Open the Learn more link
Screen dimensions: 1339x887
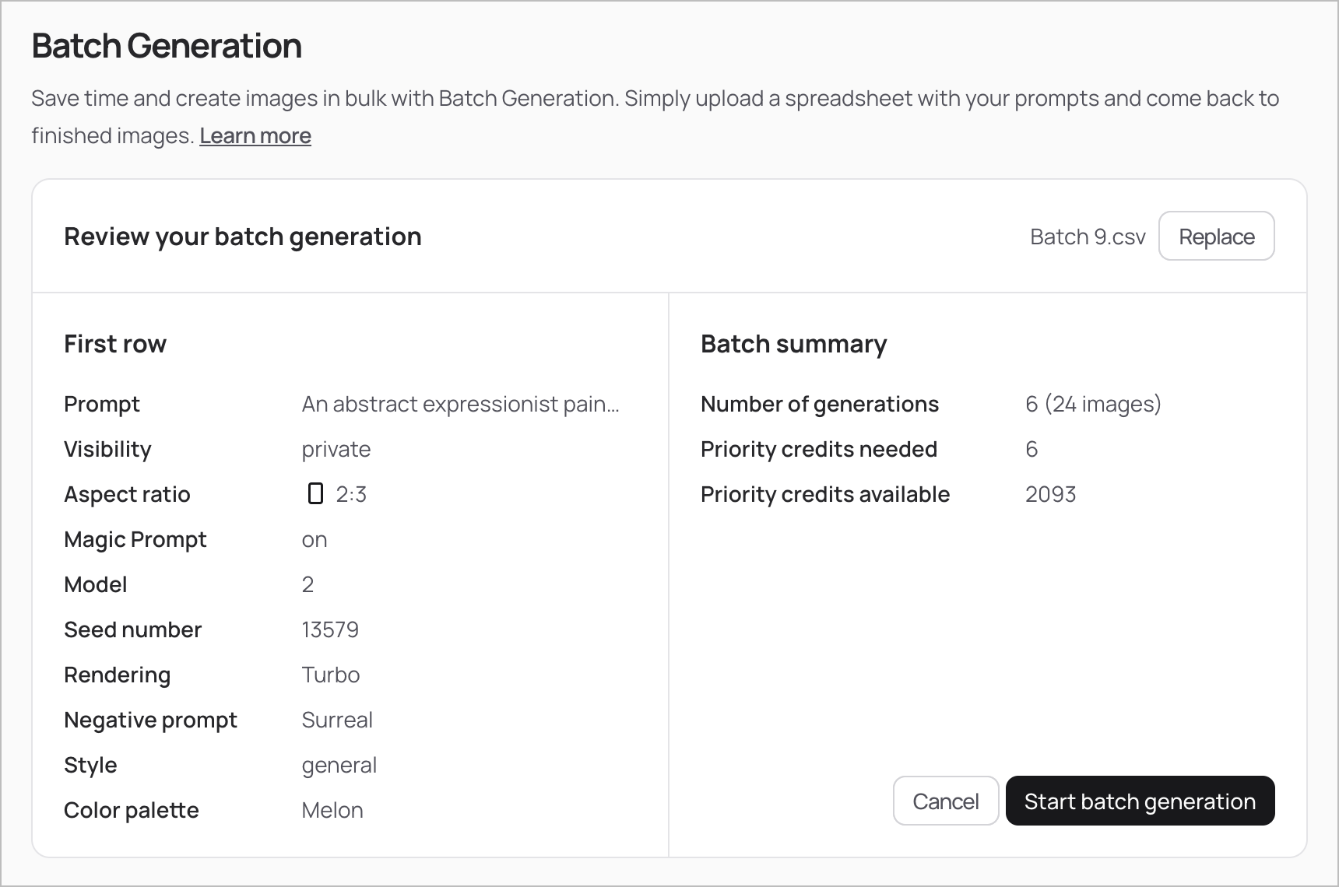(255, 135)
